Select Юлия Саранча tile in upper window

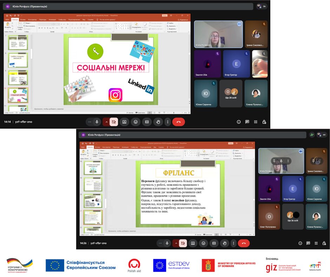point(206,94)
